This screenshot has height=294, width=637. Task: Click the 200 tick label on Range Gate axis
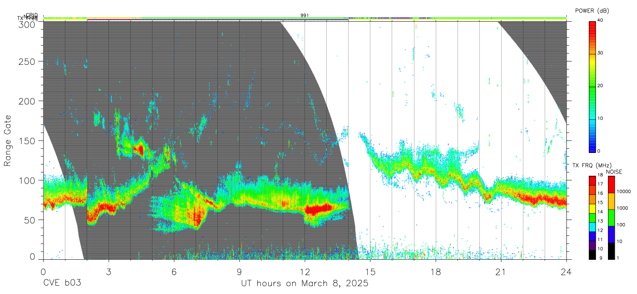27,101
